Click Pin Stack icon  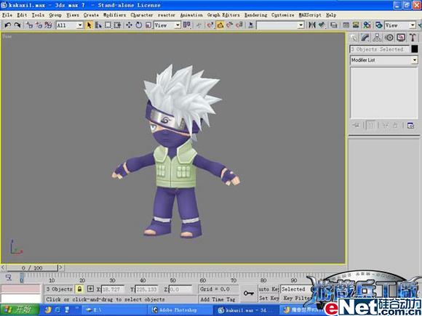(x=356, y=125)
